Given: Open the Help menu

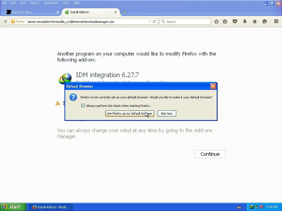Looking at the screenshot, I should 77,3.
